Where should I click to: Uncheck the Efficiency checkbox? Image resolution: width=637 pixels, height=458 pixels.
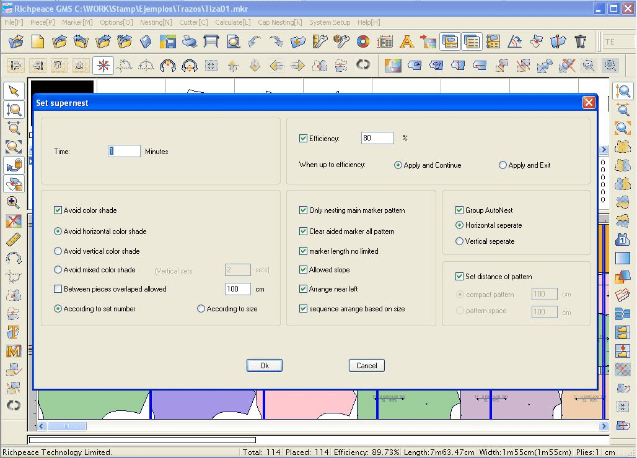coord(303,138)
